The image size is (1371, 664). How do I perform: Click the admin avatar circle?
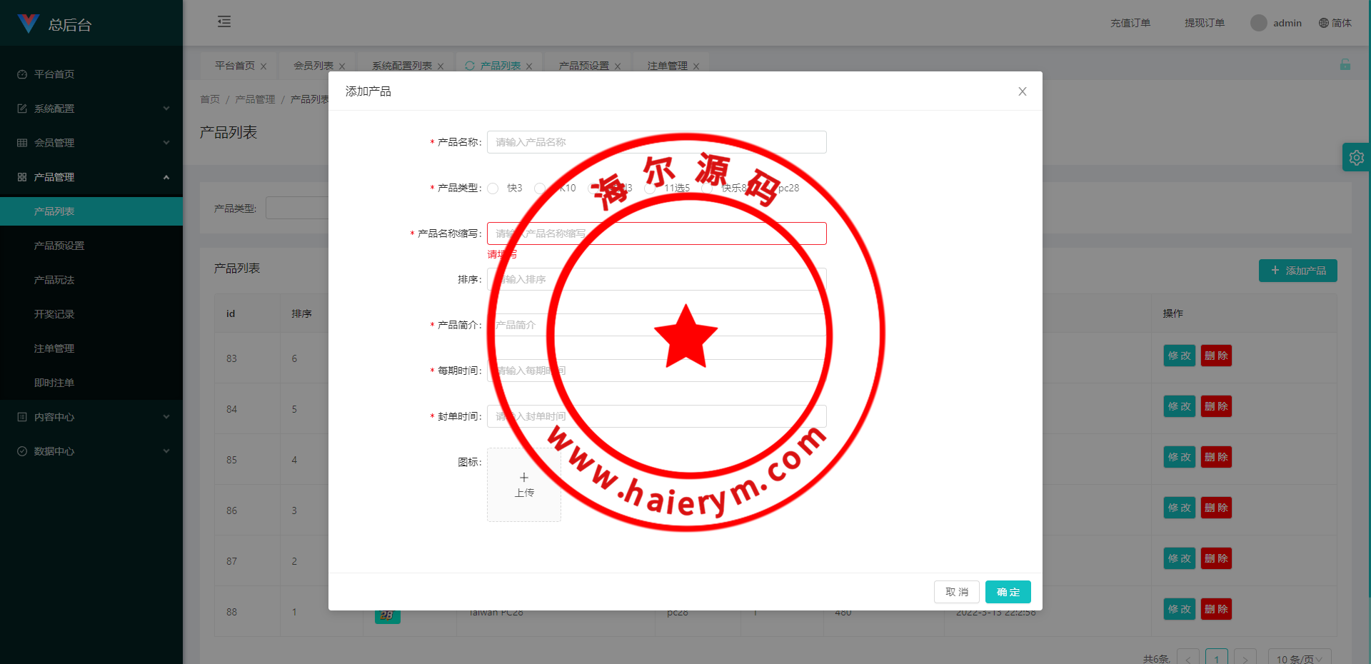(1258, 23)
